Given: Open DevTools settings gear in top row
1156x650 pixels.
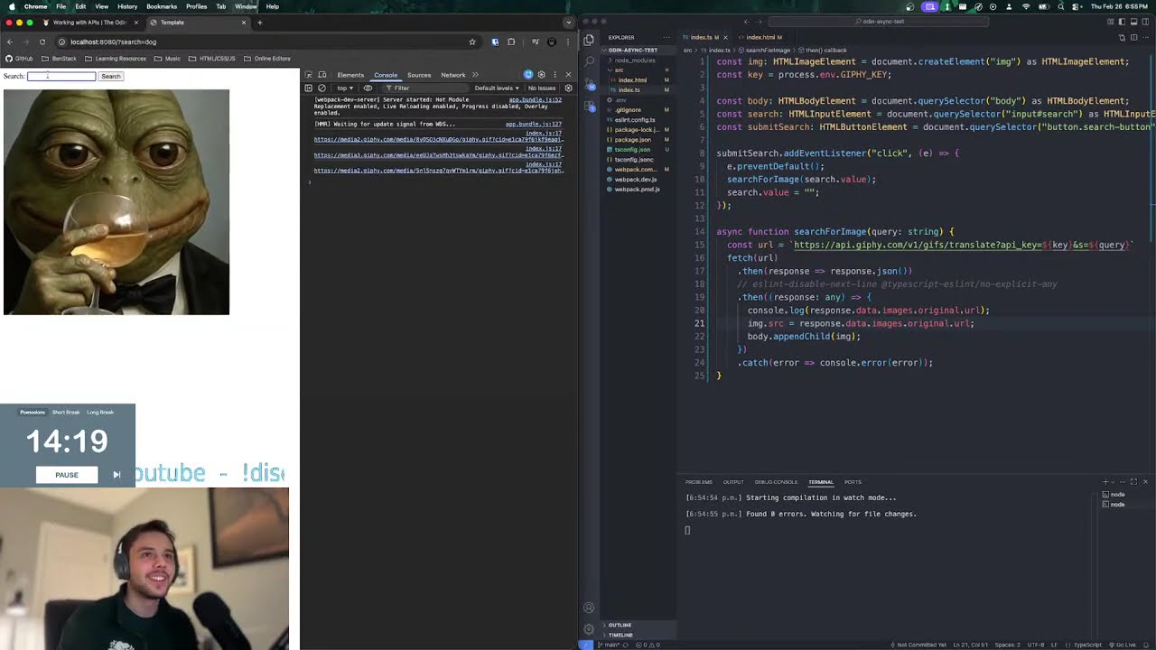Looking at the screenshot, I should tap(541, 75).
